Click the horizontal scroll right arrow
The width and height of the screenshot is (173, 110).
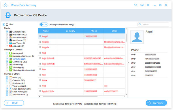coord(124,97)
